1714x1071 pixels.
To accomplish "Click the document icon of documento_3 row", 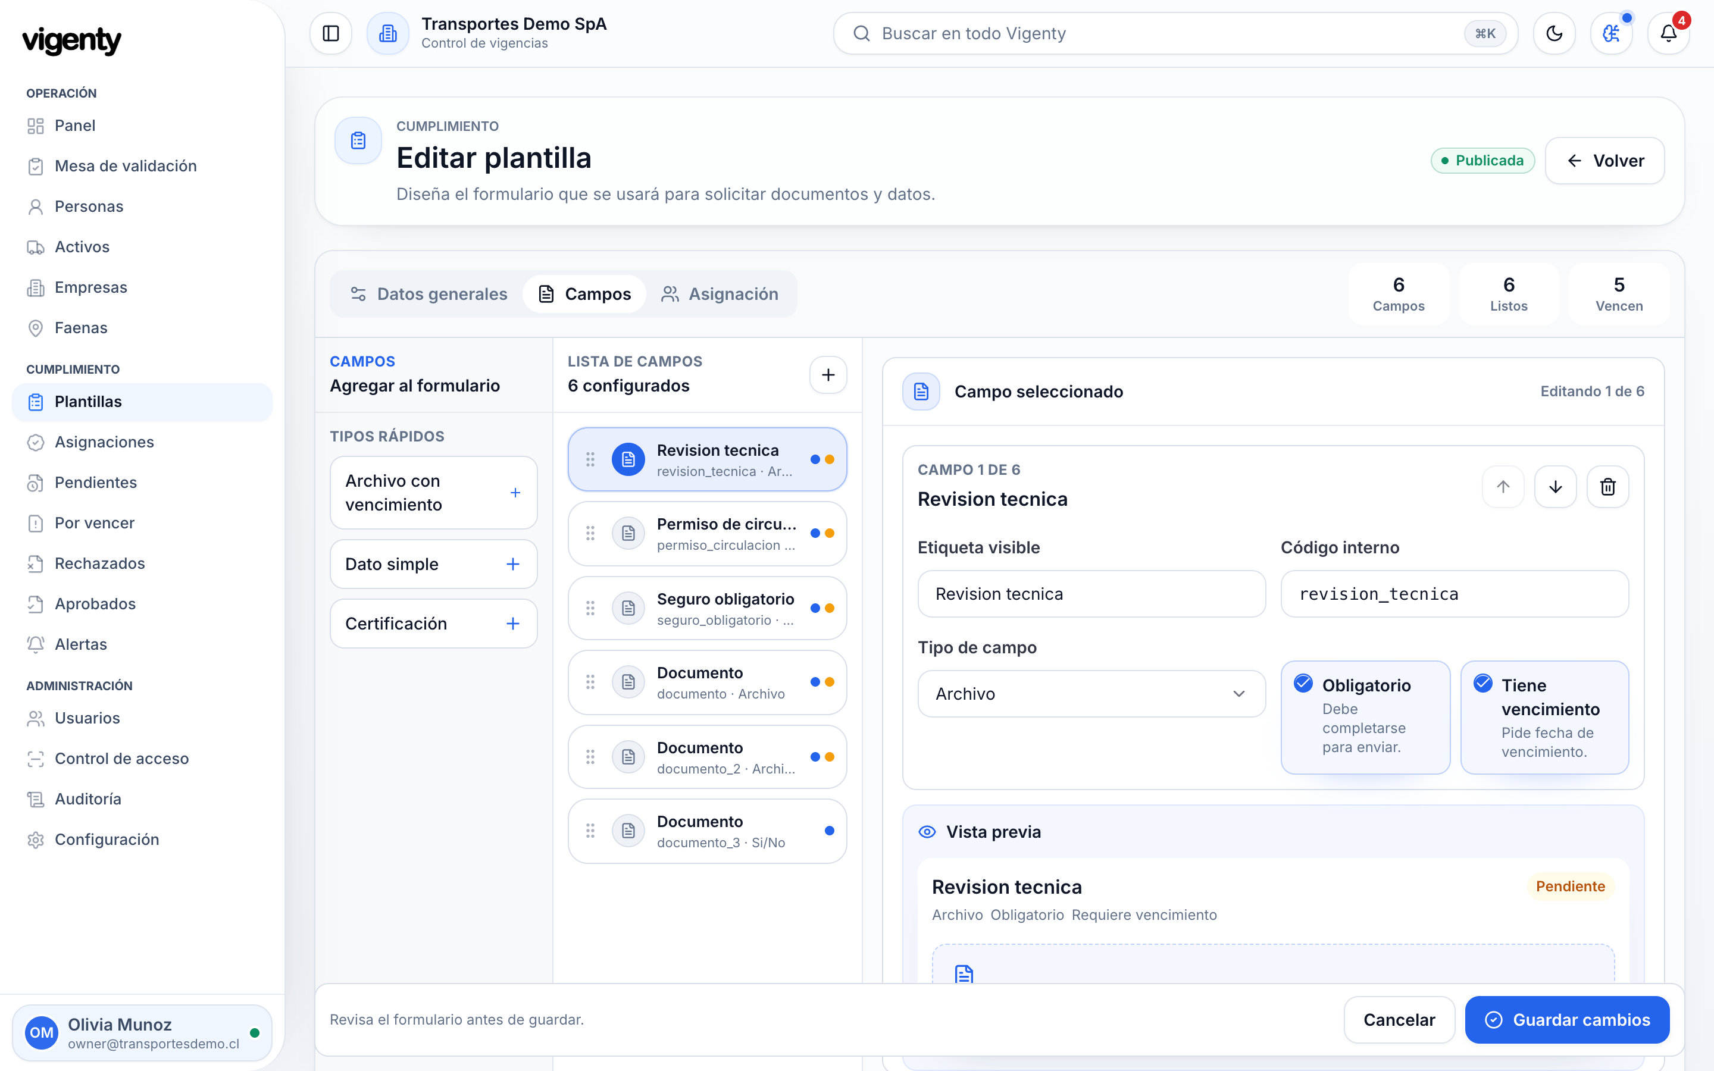I will 628,831.
